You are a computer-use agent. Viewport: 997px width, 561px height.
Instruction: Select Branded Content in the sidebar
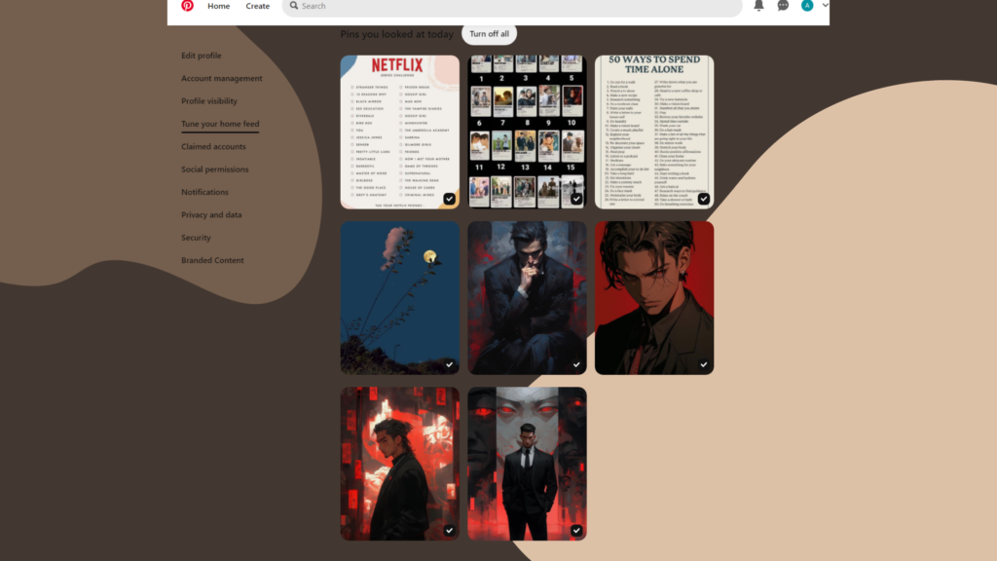pos(212,260)
